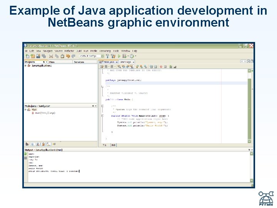Image resolution: width=277 pixels, height=208 pixels.
Task: Close the Start Page editor tab
Action: [133, 62]
